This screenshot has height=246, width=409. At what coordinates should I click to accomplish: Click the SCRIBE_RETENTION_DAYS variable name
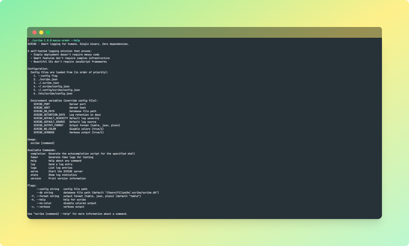[49, 115]
